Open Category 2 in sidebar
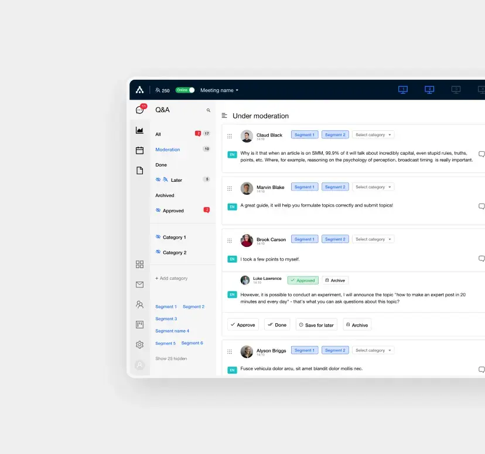This screenshot has height=454, width=485. 175,252
